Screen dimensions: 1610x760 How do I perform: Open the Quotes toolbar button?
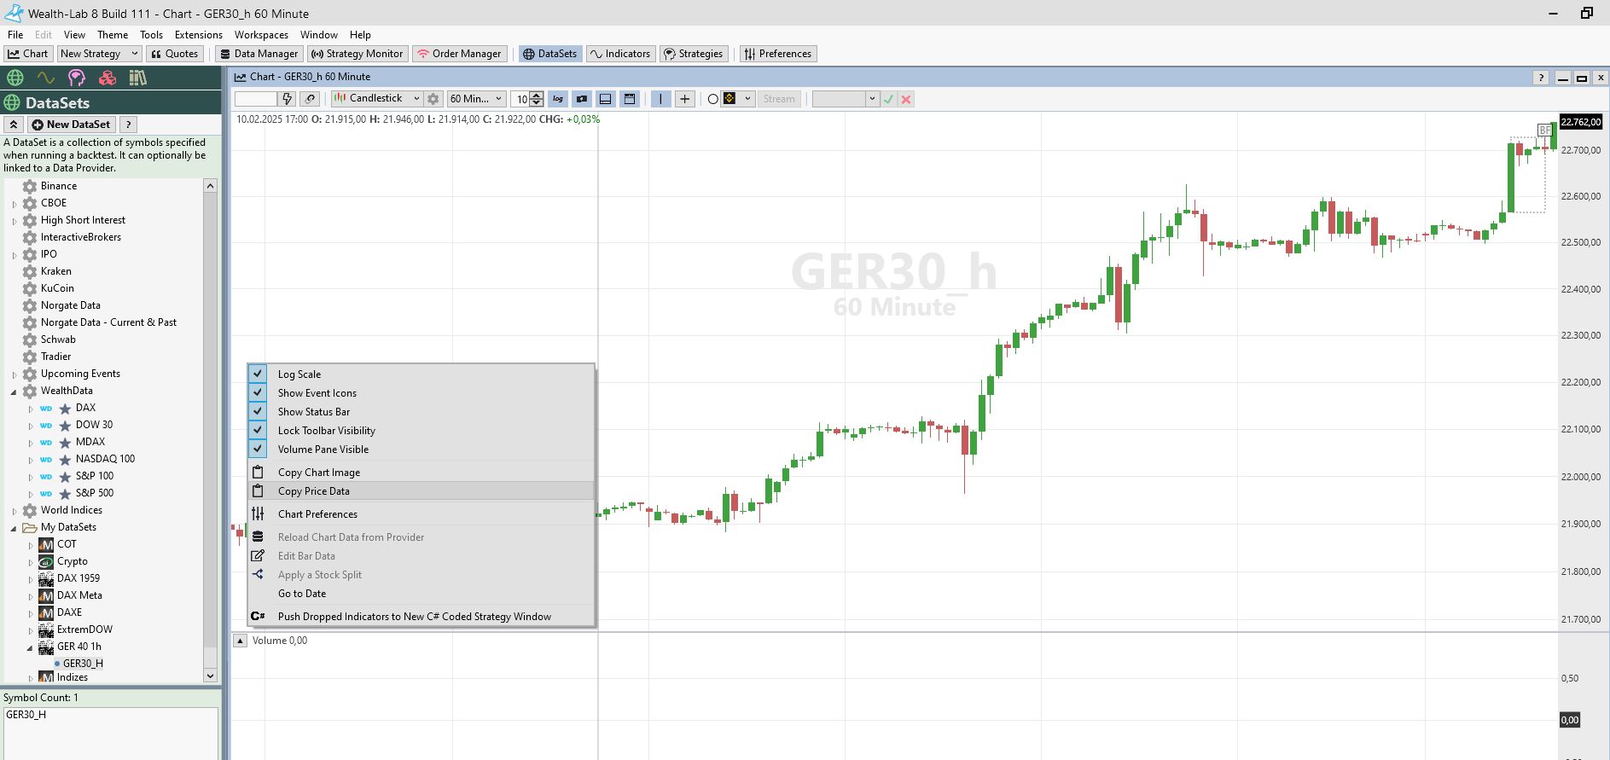point(174,54)
